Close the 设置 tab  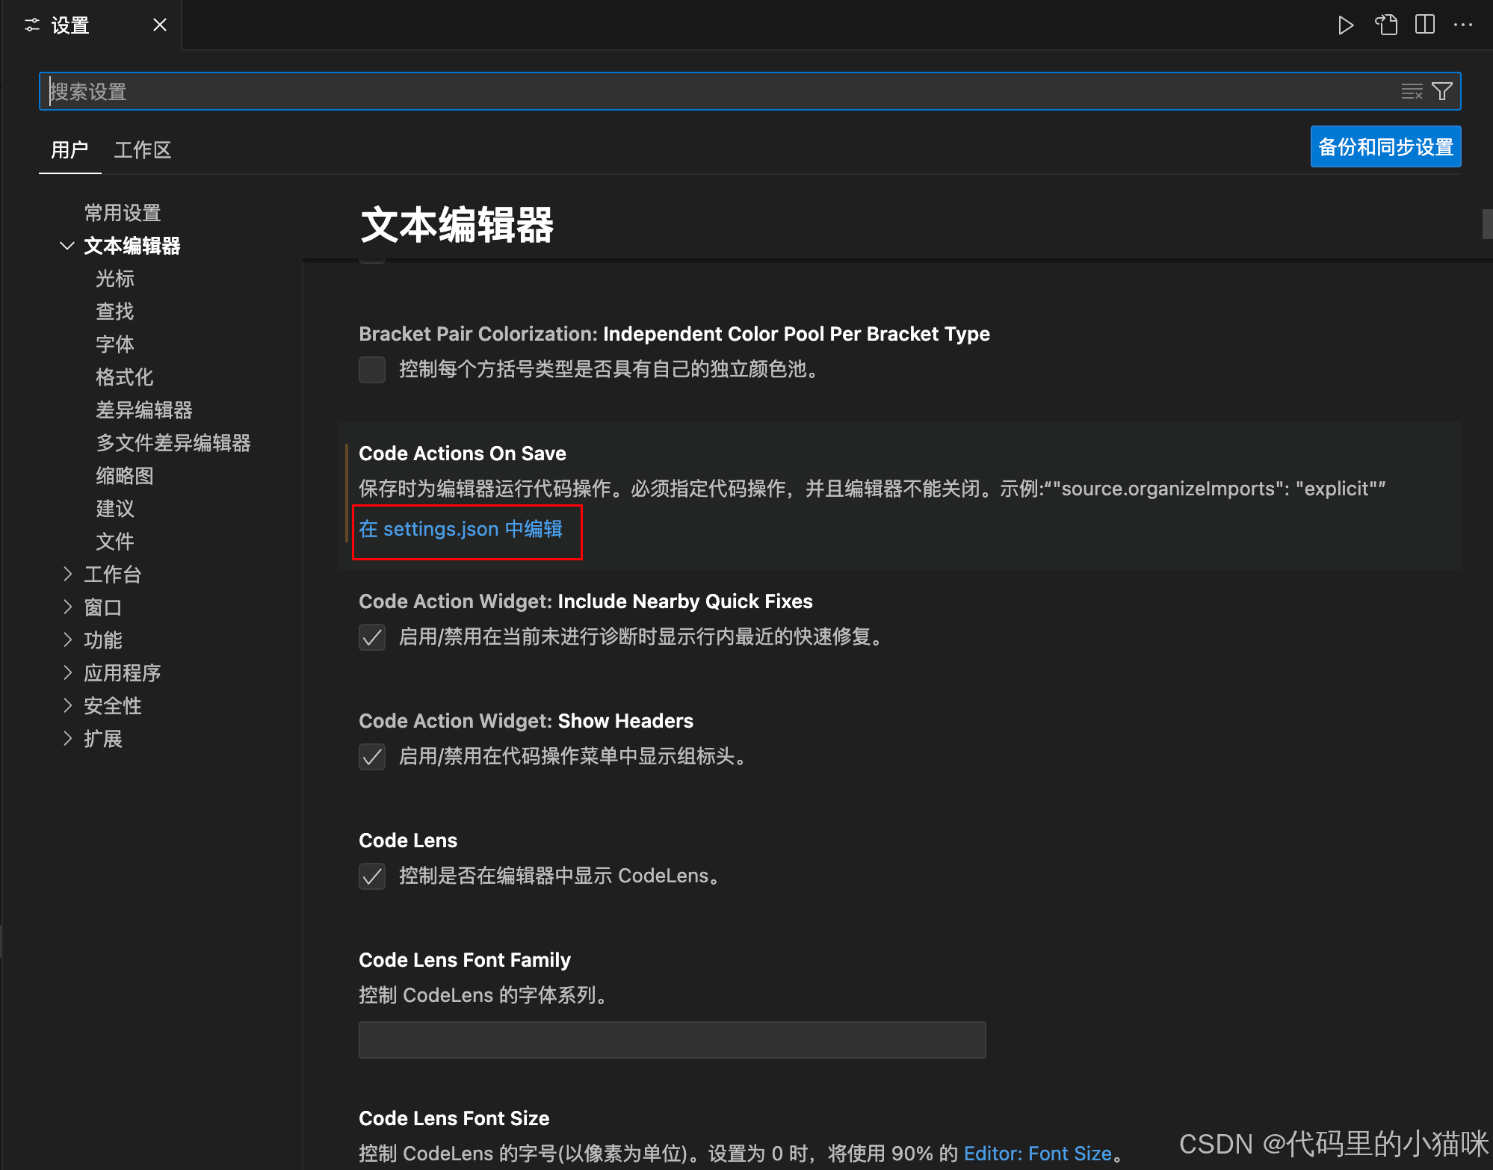pyautogui.click(x=159, y=25)
